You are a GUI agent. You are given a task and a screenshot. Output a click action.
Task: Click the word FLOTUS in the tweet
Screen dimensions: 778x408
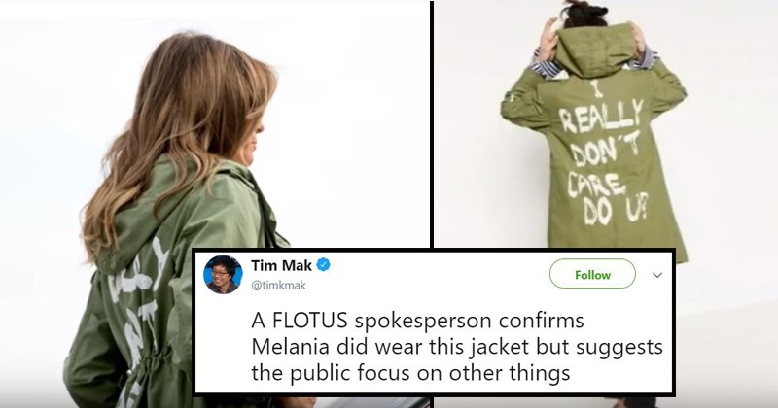pyautogui.click(x=309, y=321)
